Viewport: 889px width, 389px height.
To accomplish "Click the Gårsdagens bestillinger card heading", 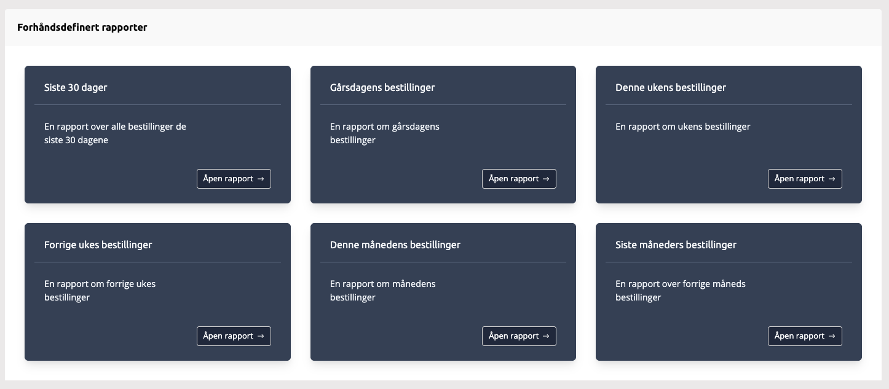I will pyautogui.click(x=382, y=87).
